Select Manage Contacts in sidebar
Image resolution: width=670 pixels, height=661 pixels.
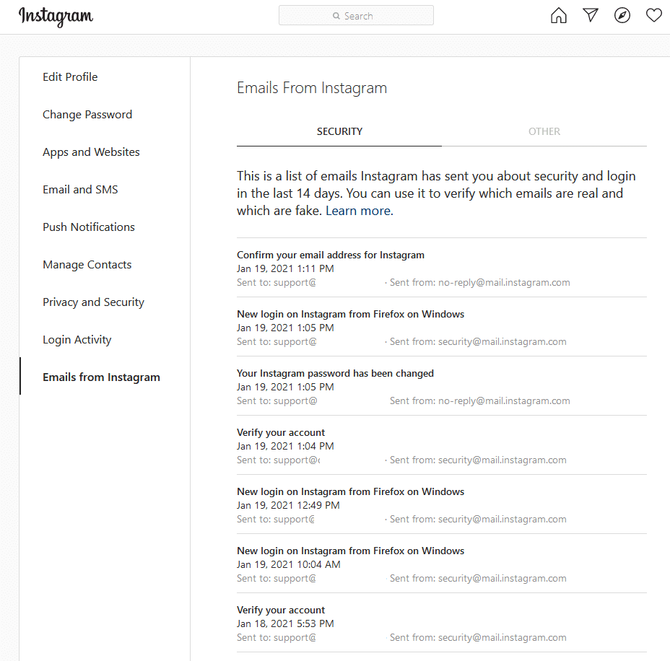click(x=87, y=265)
